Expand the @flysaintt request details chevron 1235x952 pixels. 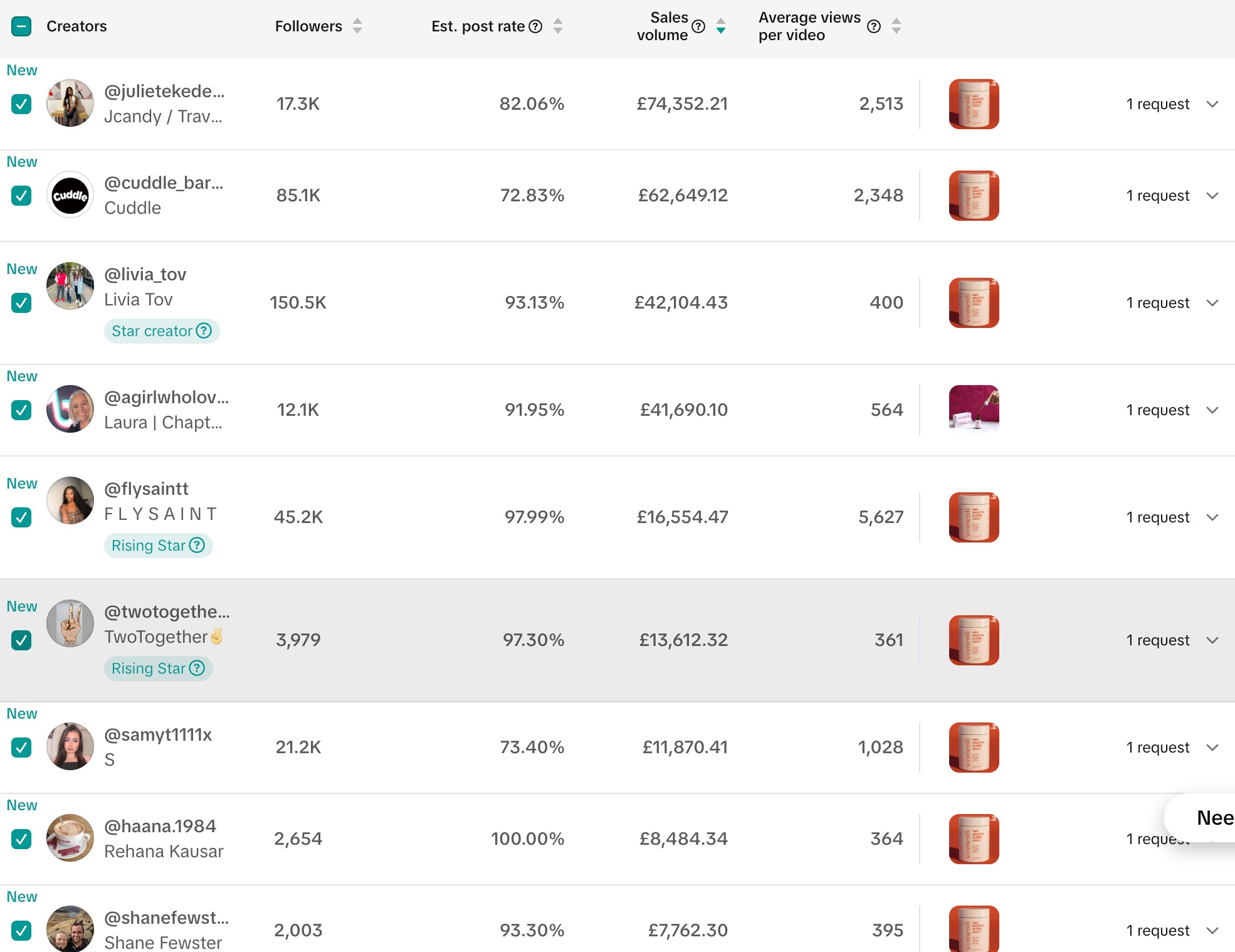(1212, 517)
